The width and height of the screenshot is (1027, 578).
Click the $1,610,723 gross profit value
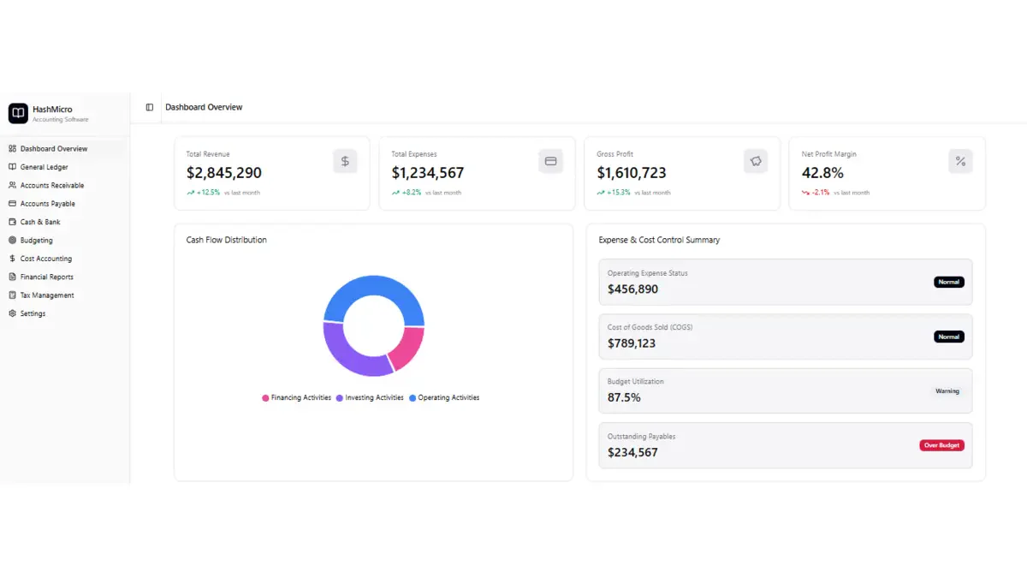tap(632, 173)
